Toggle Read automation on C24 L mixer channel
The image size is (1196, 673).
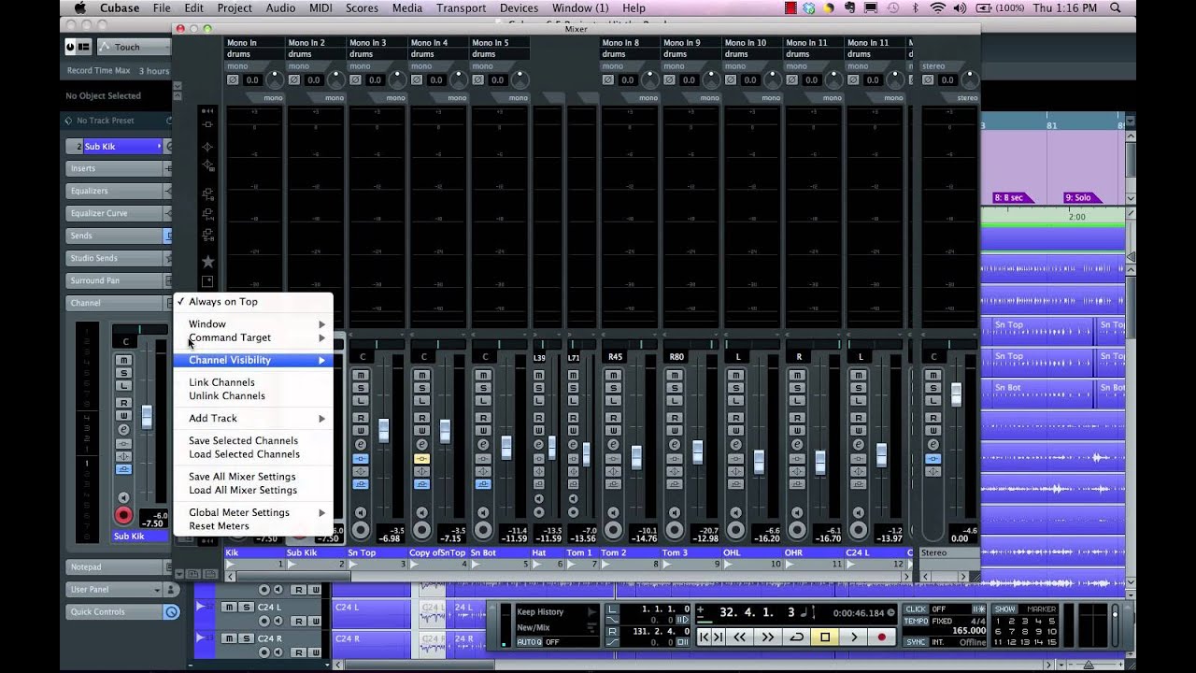(x=860, y=418)
